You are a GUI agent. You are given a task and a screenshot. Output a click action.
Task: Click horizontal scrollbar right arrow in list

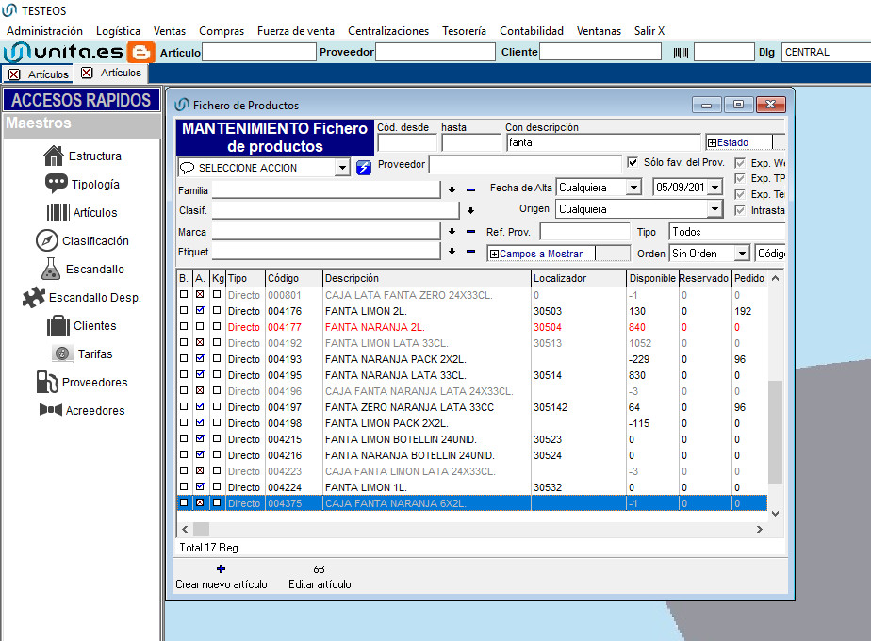coord(760,530)
